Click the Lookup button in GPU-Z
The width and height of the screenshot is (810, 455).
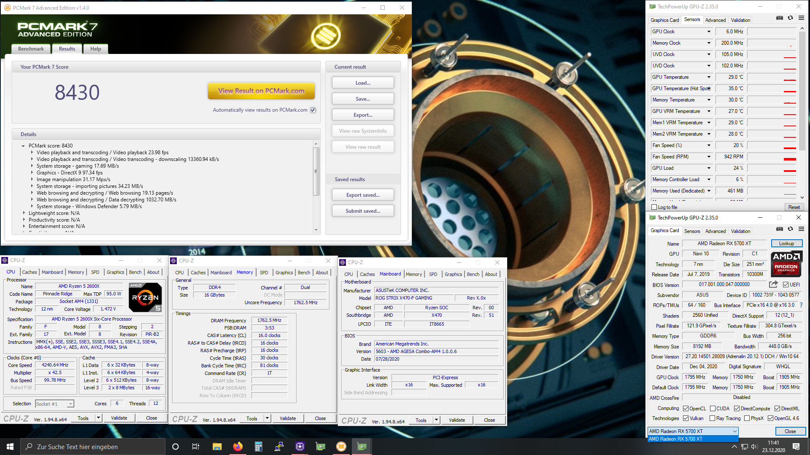[786, 244]
